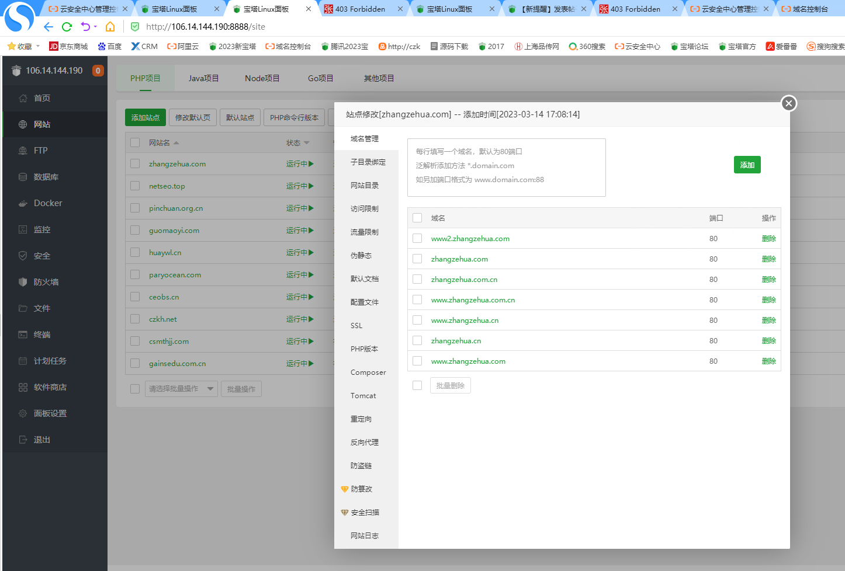Click the purple undo arrow icon
Screen dimensions: 845x571
[85, 27]
